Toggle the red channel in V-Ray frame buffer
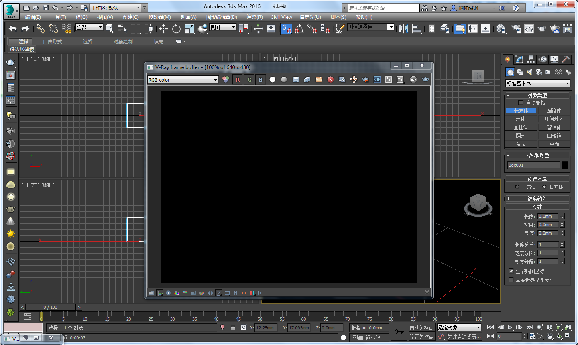This screenshot has width=578, height=345. click(238, 79)
